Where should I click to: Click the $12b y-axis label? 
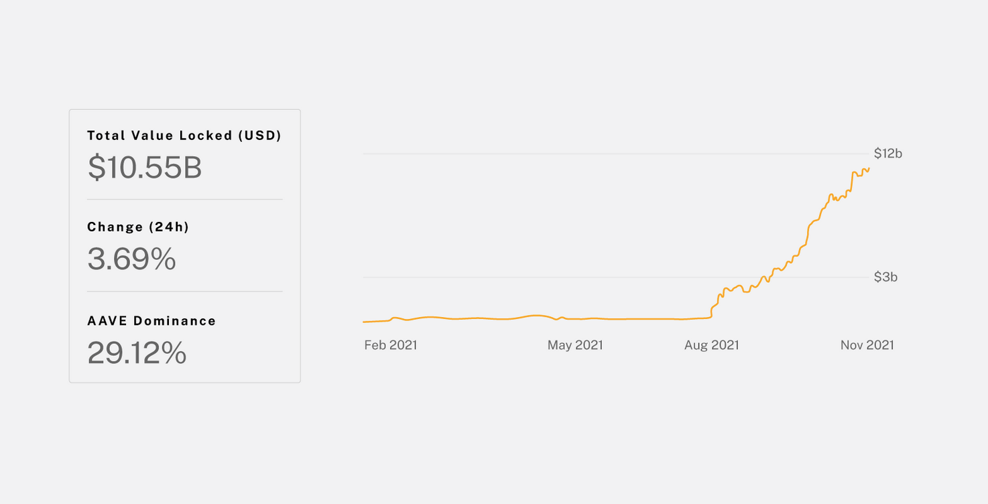pyautogui.click(x=887, y=153)
